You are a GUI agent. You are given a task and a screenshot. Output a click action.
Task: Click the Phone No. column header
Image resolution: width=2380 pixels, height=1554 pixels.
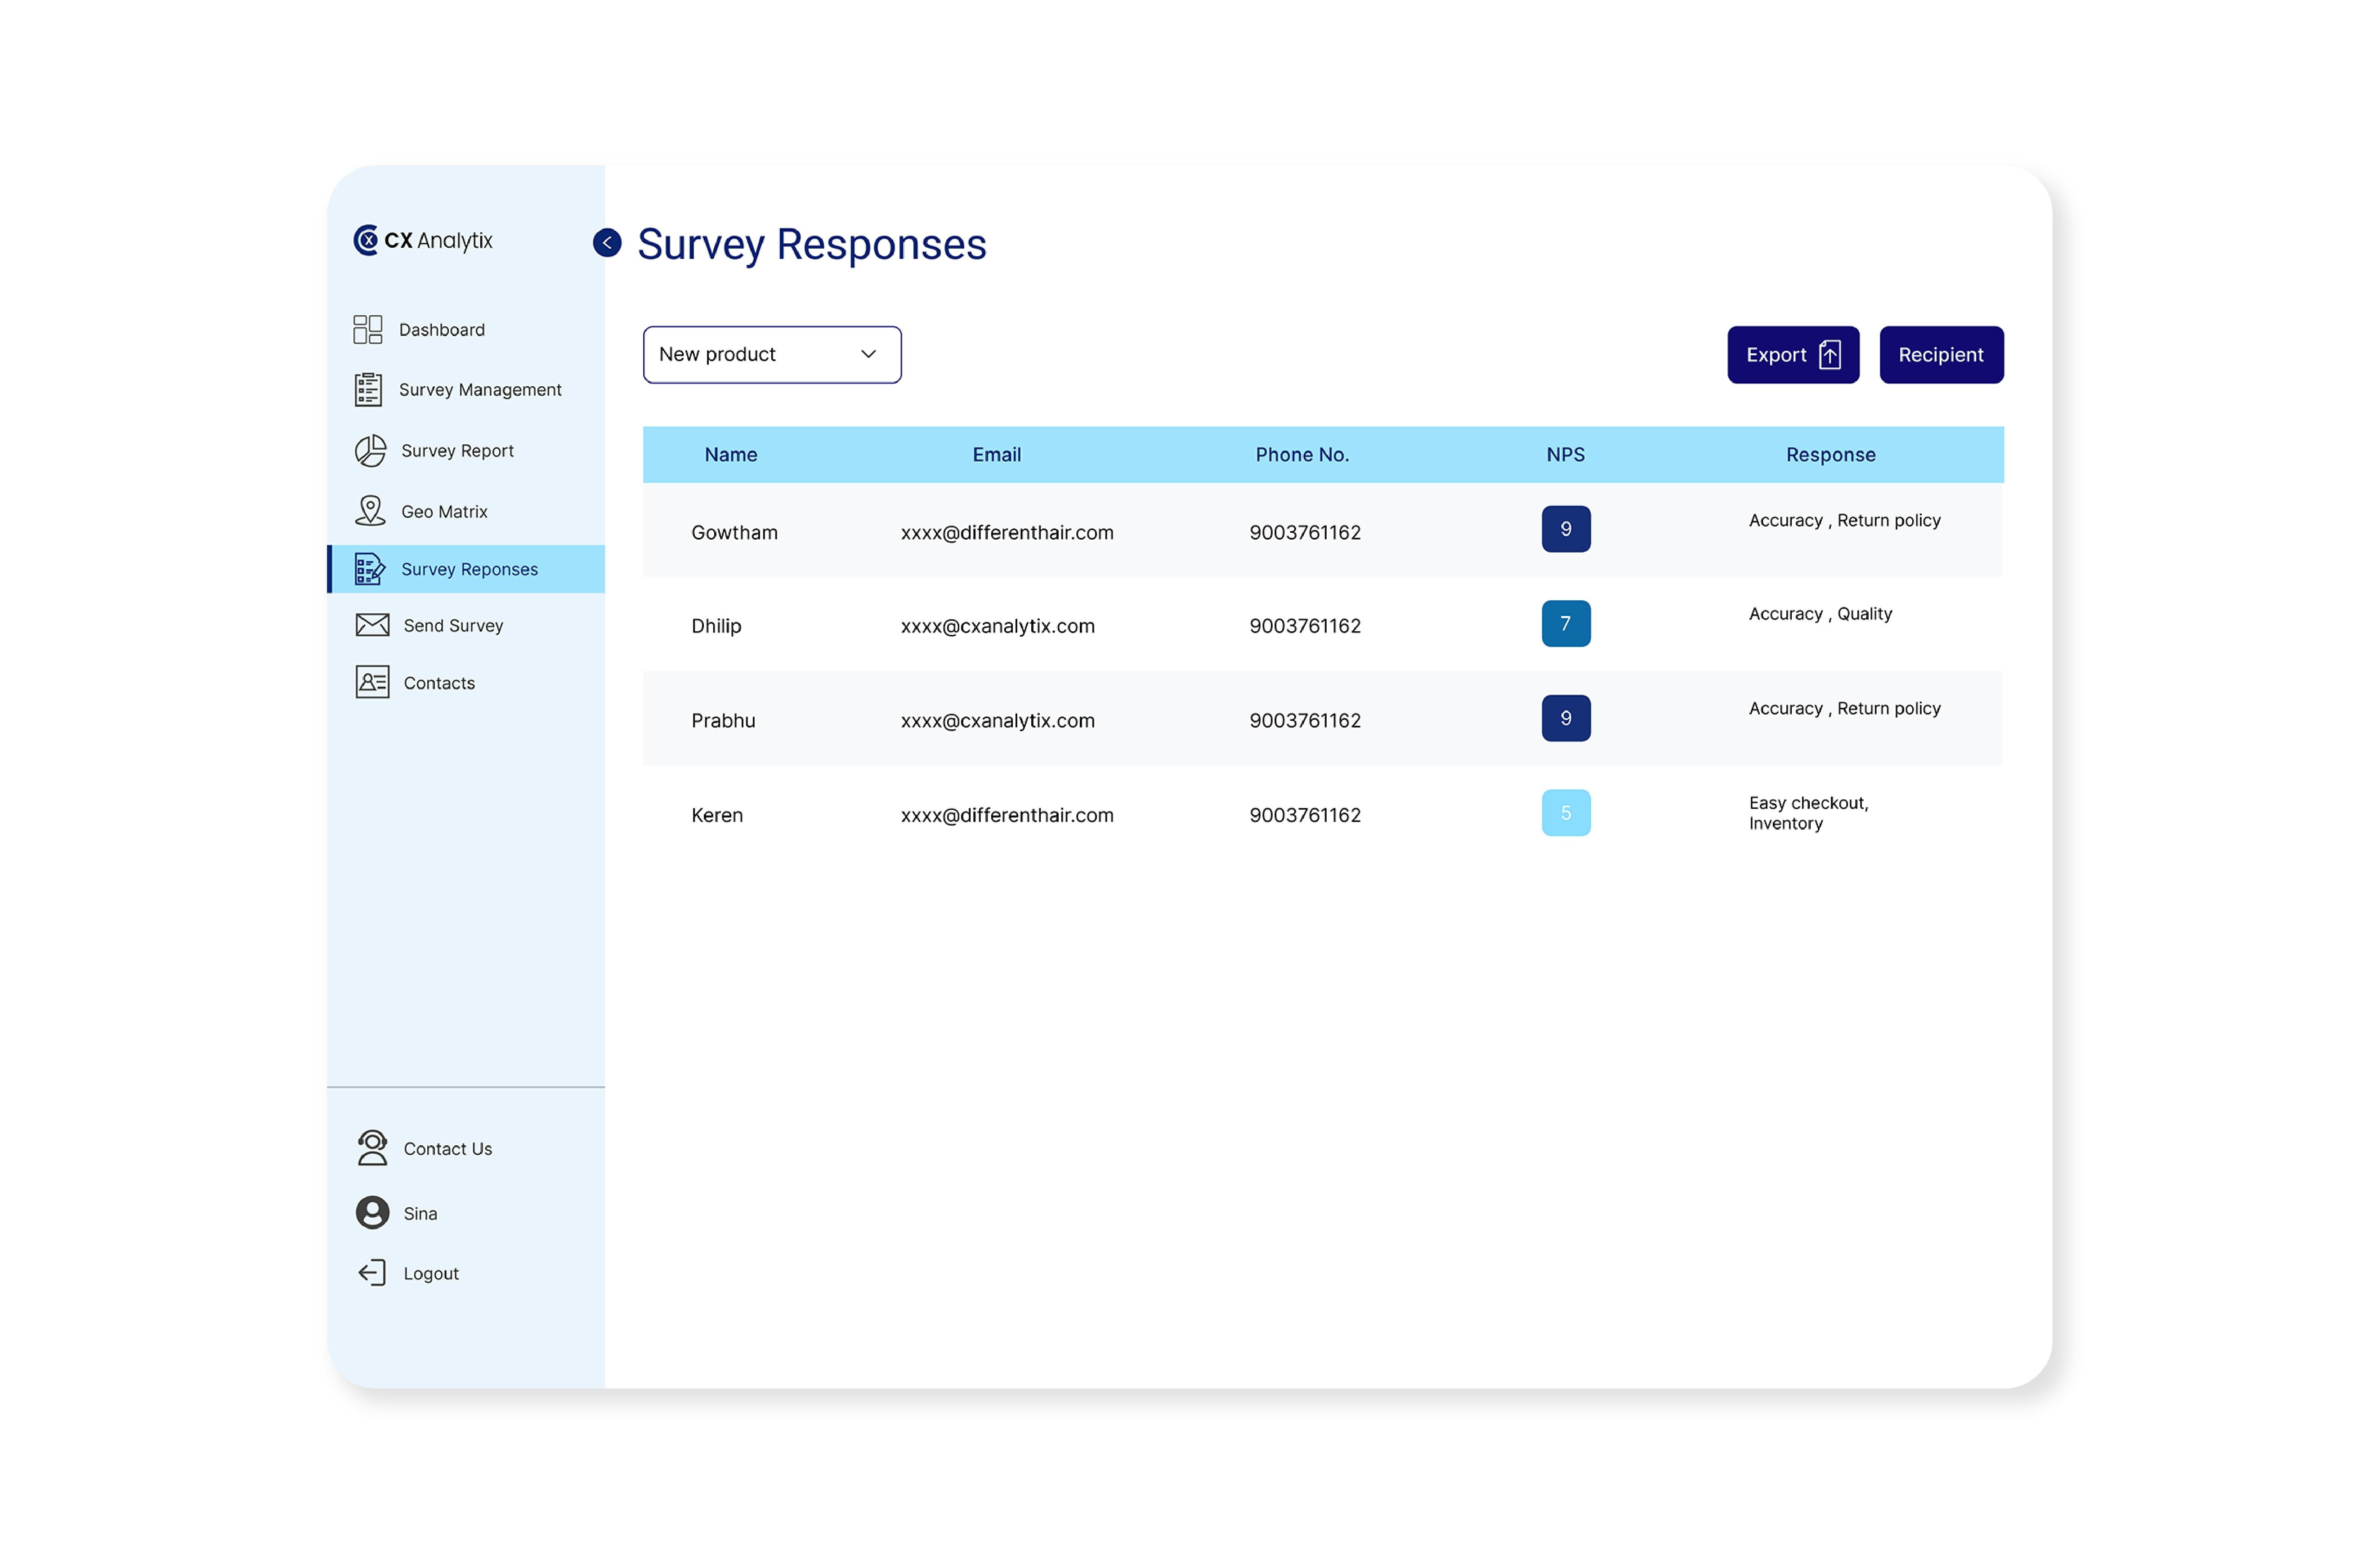(x=1302, y=455)
